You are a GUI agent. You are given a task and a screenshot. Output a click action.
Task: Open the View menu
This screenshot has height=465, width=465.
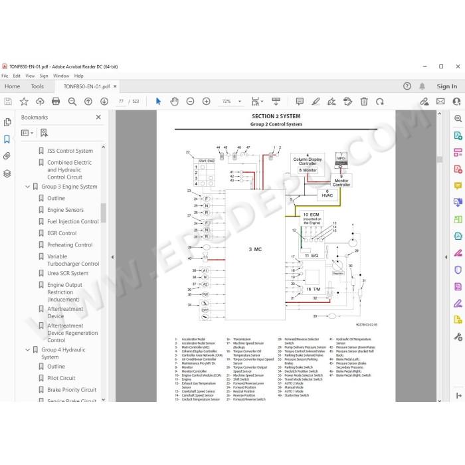pos(30,76)
